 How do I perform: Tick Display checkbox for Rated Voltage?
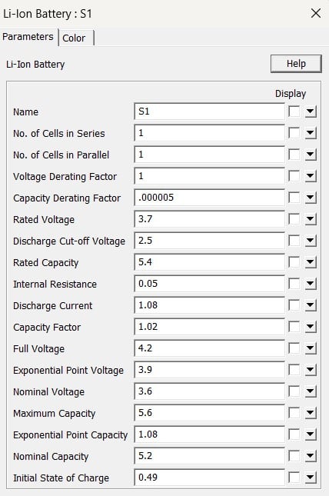point(294,219)
